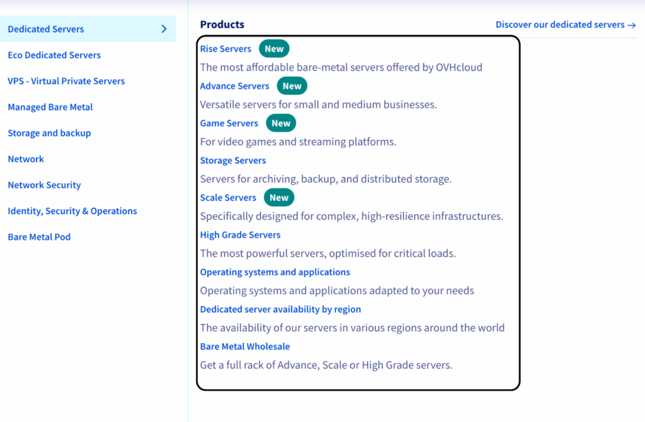Open Operating systems and applications
Viewport: 645px width, 422px height.
(275, 271)
